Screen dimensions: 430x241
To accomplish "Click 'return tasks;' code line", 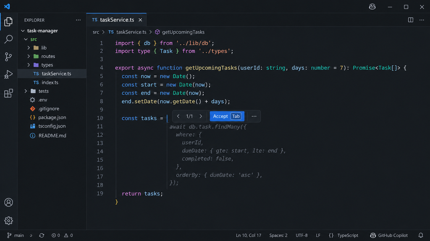I will click(x=142, y=193).
